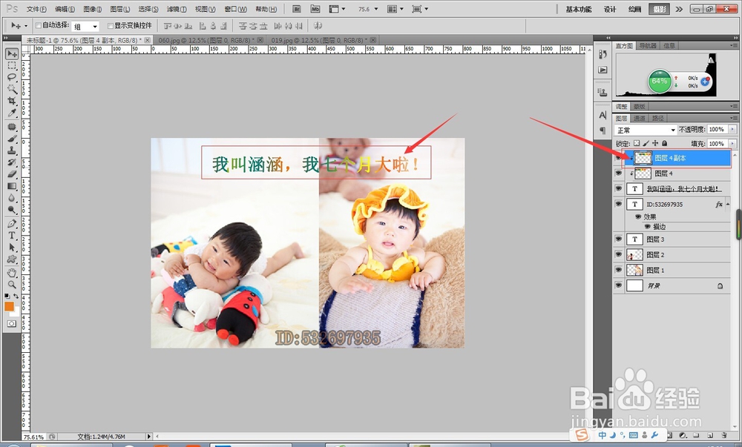742x447 pixels.
Task: Open the 滤镜(T) menu
Action: [x=177, y=9]
